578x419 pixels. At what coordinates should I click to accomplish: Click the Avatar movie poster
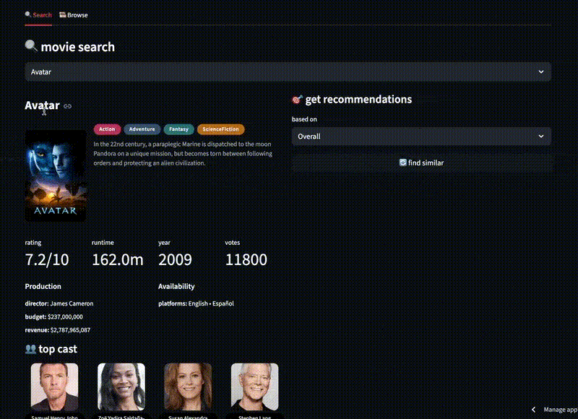(x=56, y=176)
